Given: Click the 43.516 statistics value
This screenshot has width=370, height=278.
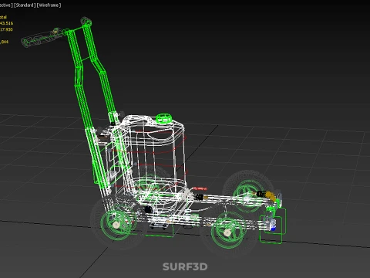Looking at the screenshot, I should [6, 23].
